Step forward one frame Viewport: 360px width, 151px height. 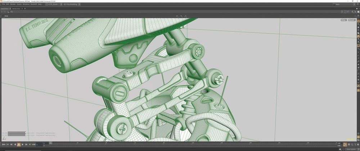click(26, 145)
